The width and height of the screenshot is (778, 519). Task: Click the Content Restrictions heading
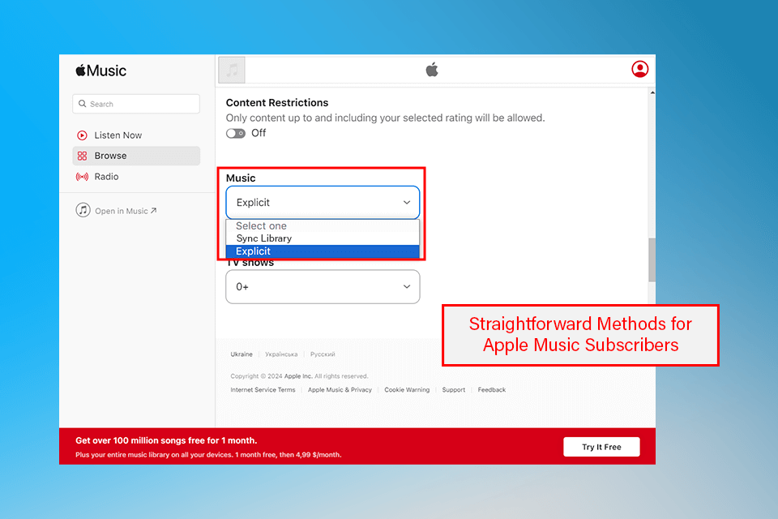point(277,103)
